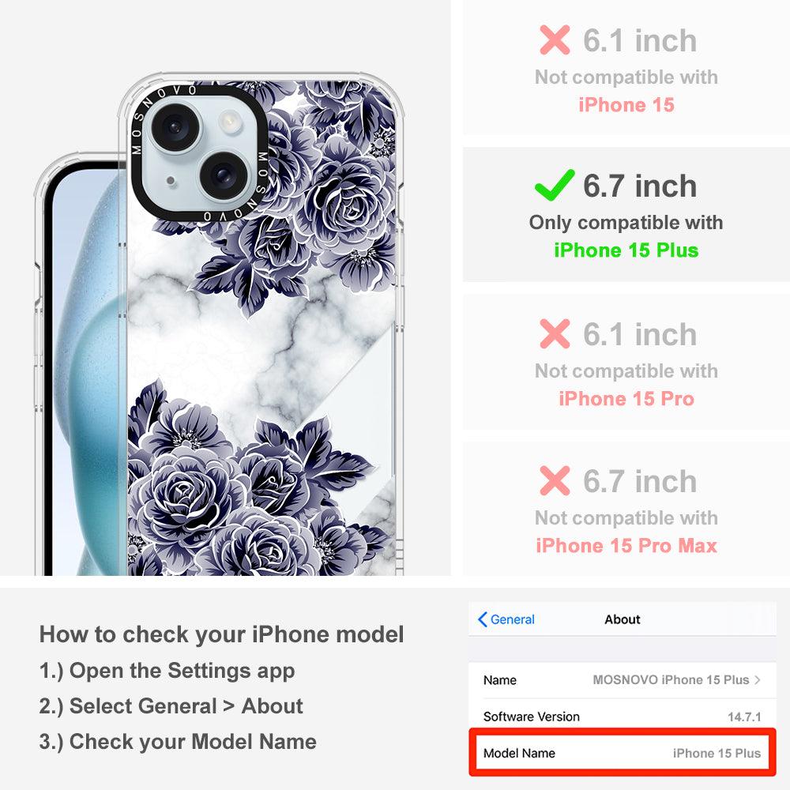This screenshot has height=790, width=790.
Task: Go back to General settings
Action: coord(506,619)
